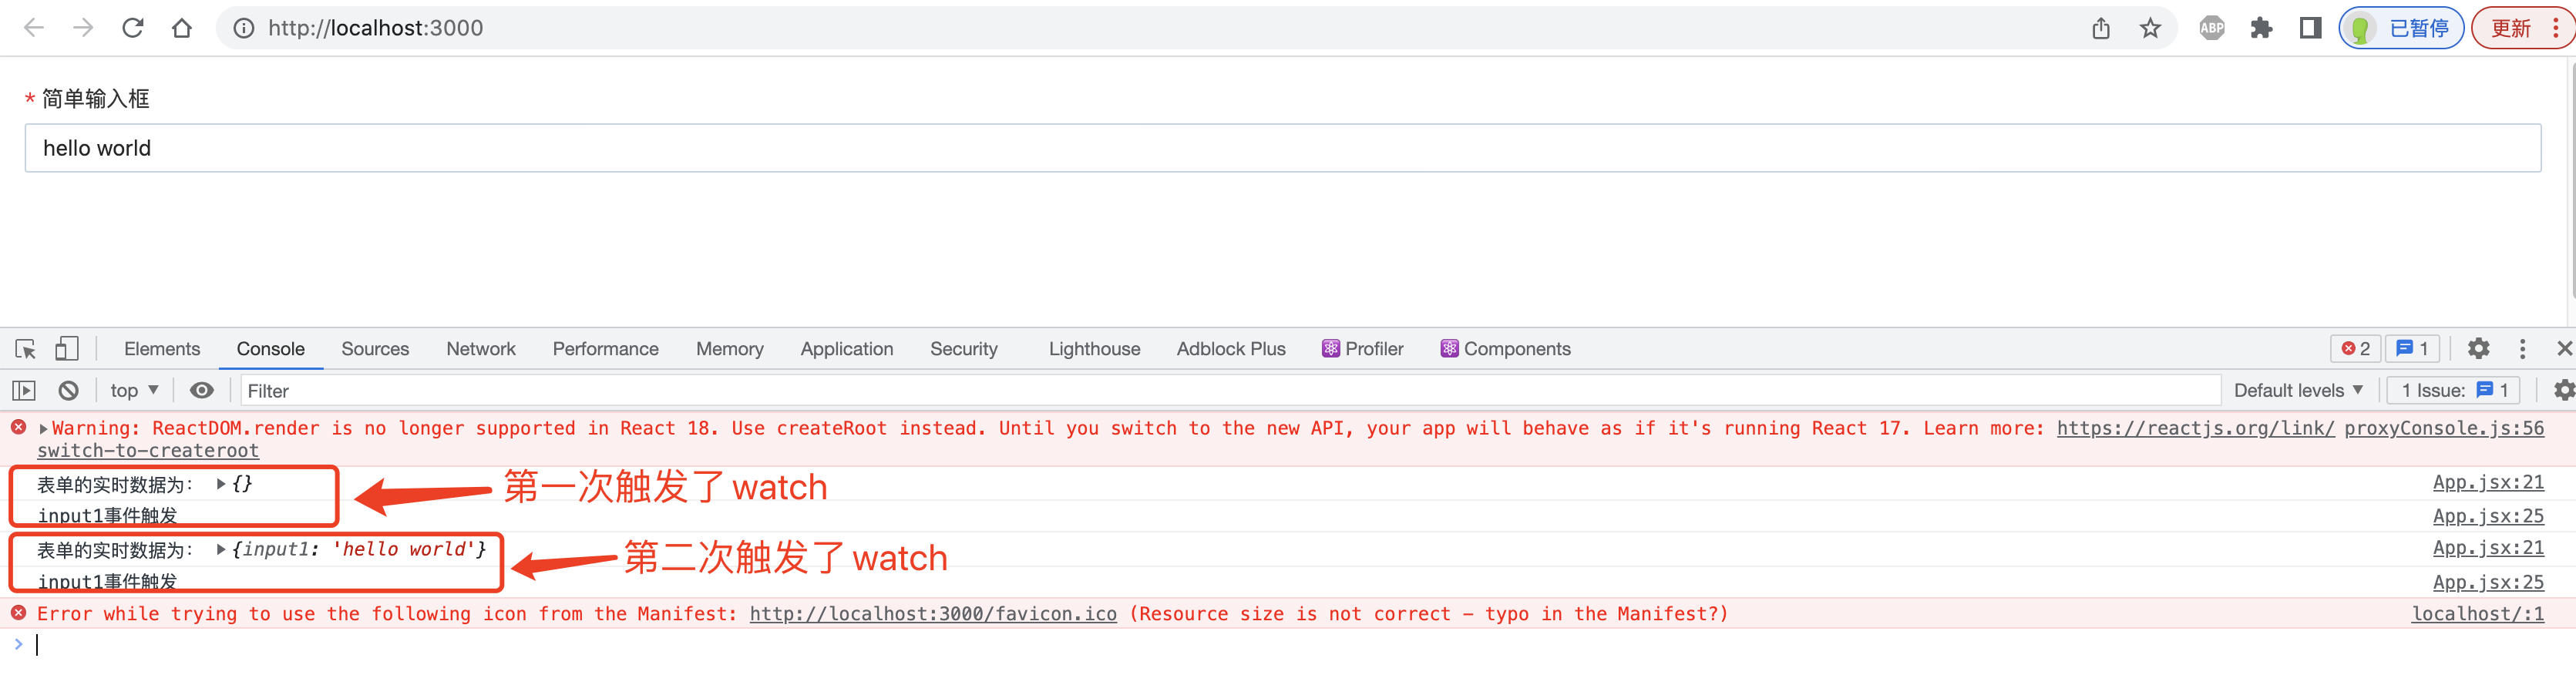Expand the {input1: 'hello world'} object
This screenshot has height=695, width=2576.
[x=221, y=548]
